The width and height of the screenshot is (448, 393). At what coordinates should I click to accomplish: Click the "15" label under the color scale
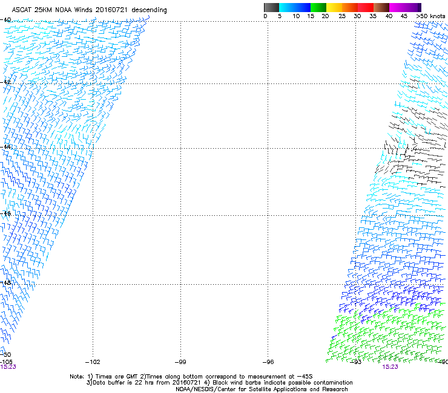point(311,16)
